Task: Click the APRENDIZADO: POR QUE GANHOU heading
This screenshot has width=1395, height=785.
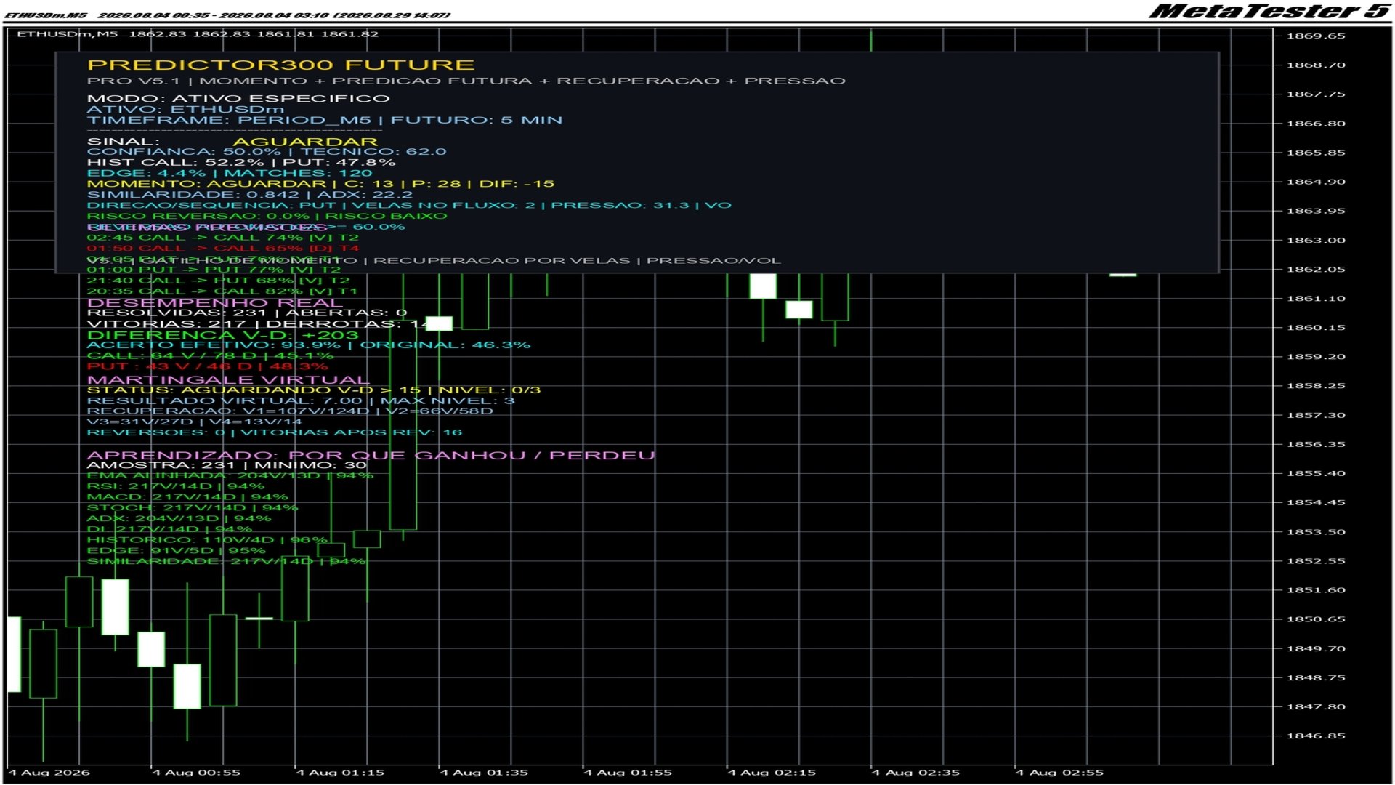Action: point(371,456)
